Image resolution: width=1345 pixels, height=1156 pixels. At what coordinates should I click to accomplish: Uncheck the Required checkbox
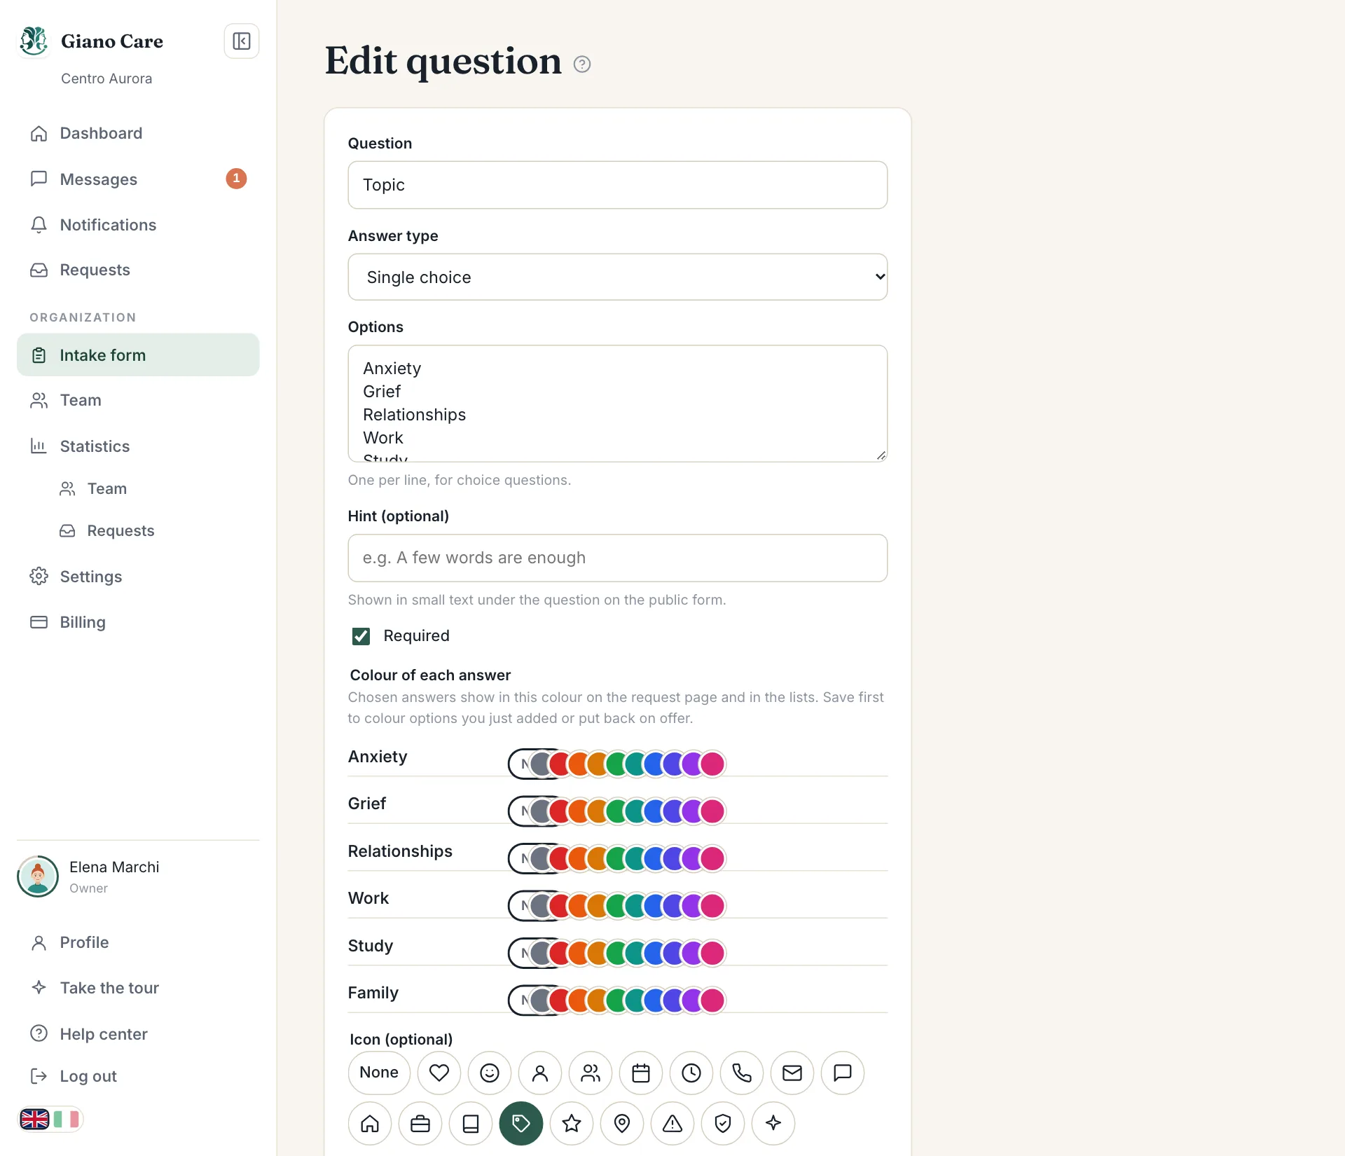[x=361, y=636]
